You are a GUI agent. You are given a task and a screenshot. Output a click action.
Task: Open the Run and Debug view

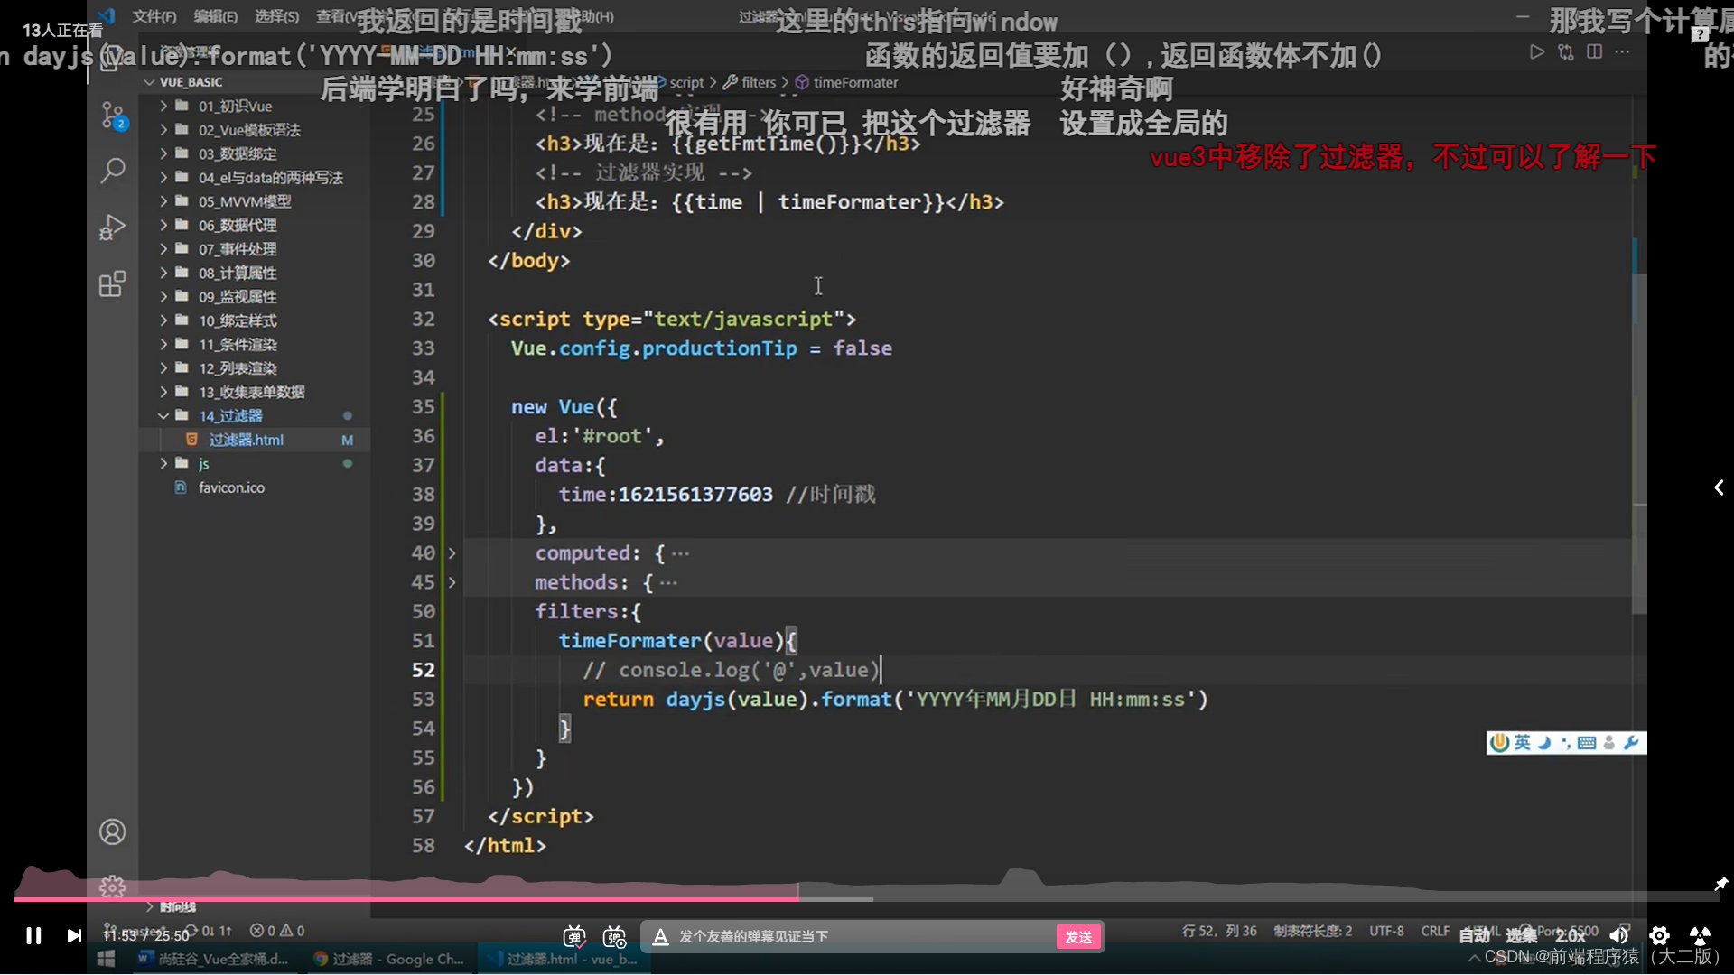click(113, 227)
